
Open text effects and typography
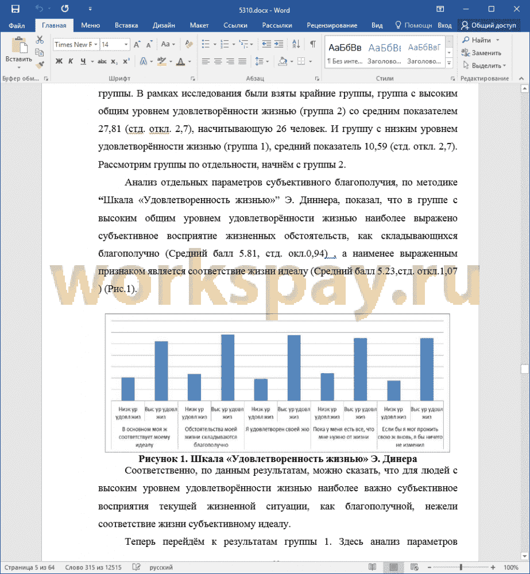pyautogui.click(x=143, y=61)
